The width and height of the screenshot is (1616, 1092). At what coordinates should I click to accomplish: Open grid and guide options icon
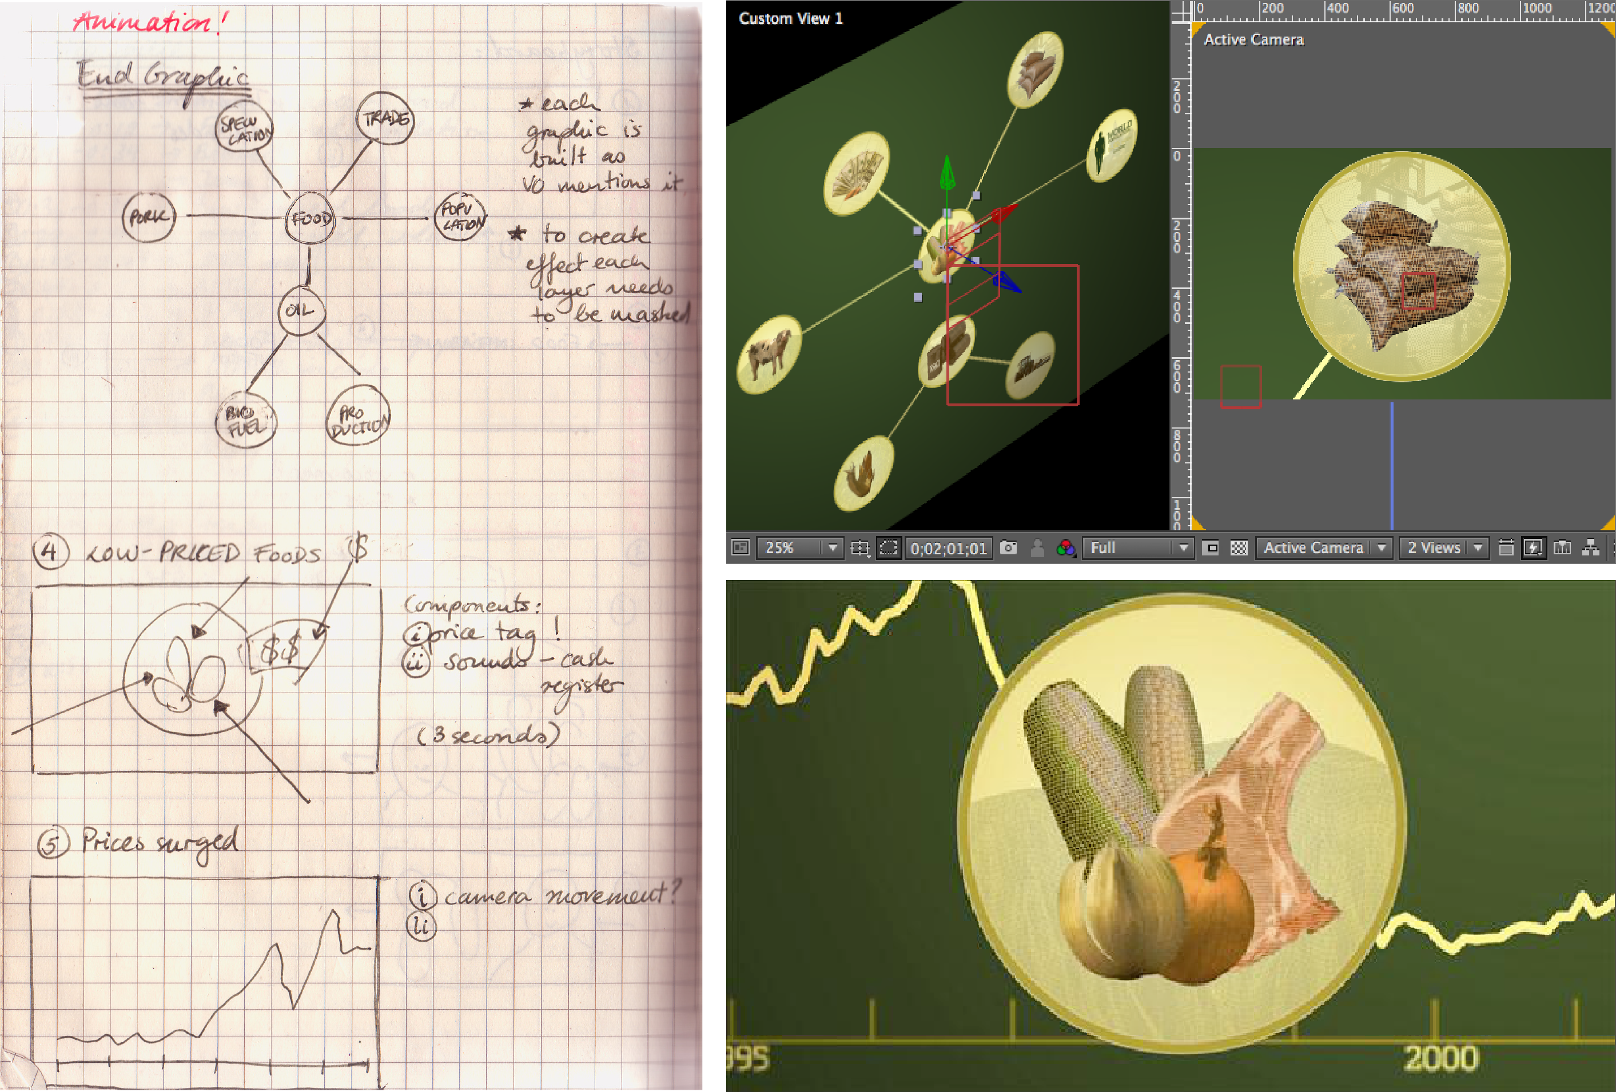click(x=860, y=548)
